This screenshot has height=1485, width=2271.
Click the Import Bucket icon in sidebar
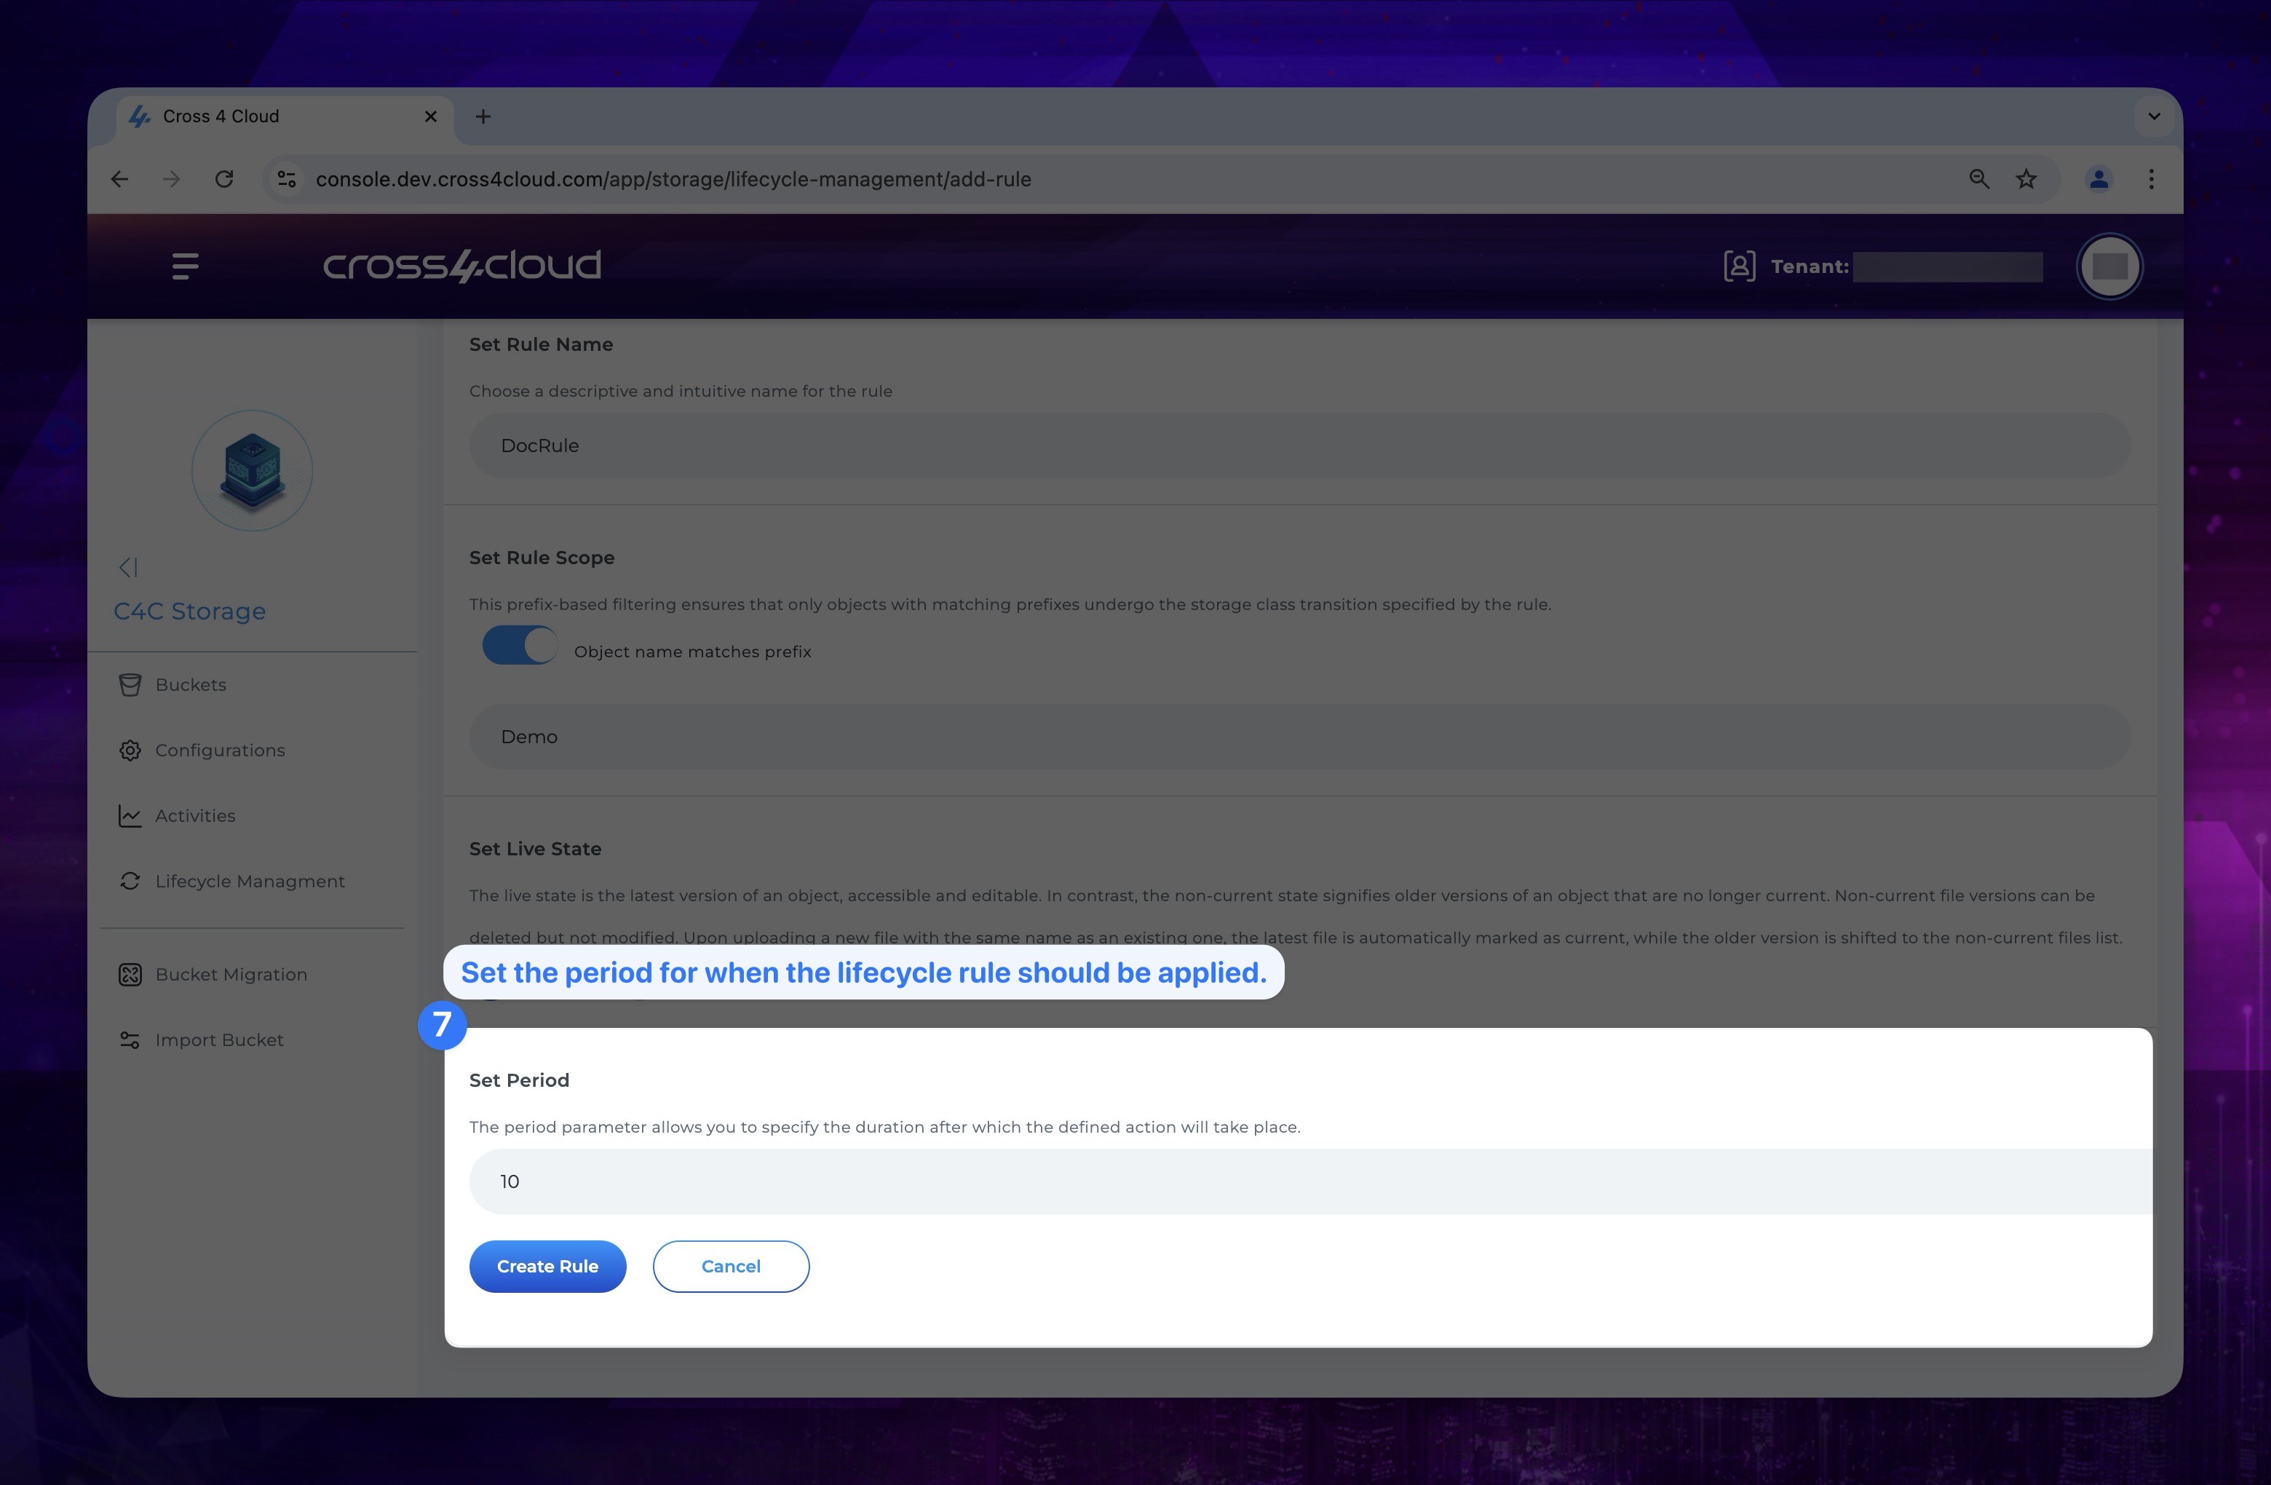tap(130, 1039)
